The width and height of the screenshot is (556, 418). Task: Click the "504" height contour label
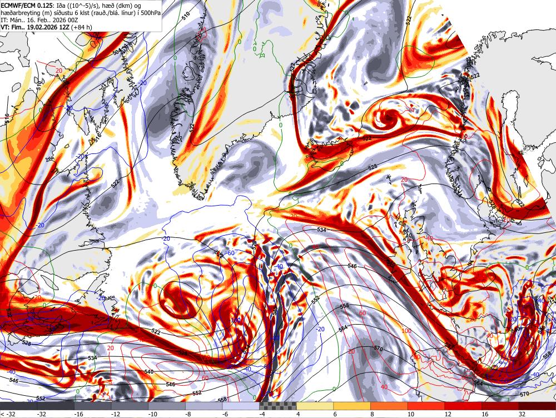coord(117,51)
